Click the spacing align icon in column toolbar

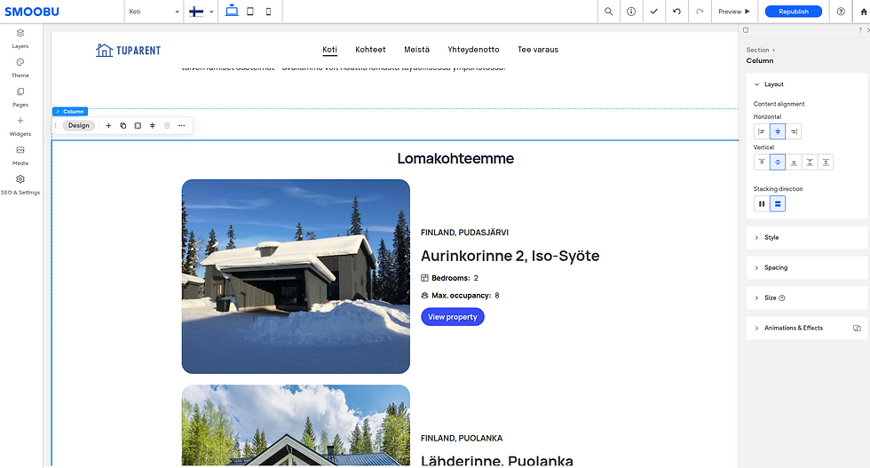[153, 125]
